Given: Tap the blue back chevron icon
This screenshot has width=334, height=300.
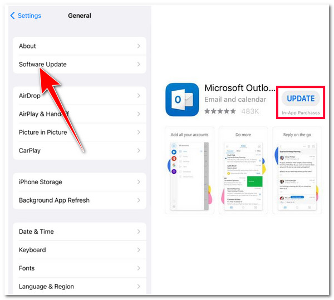Looking at the screenshot, I should pyautogui.click(x=13, y=16).
